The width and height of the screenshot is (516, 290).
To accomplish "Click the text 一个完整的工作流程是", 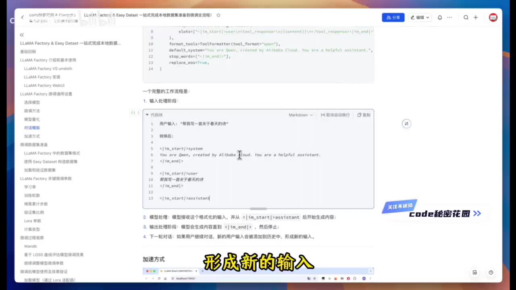I will tap(166, 91).
